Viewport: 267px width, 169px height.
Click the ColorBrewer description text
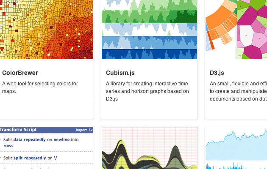pyautogui.click(x=40, y=87)
